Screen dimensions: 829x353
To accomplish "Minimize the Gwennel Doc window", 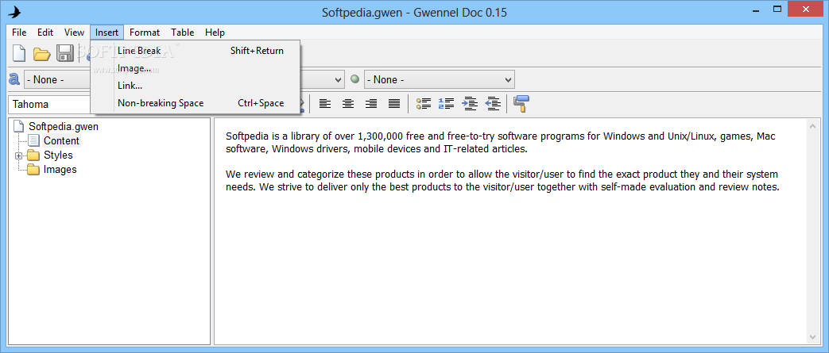I will 755,9.
